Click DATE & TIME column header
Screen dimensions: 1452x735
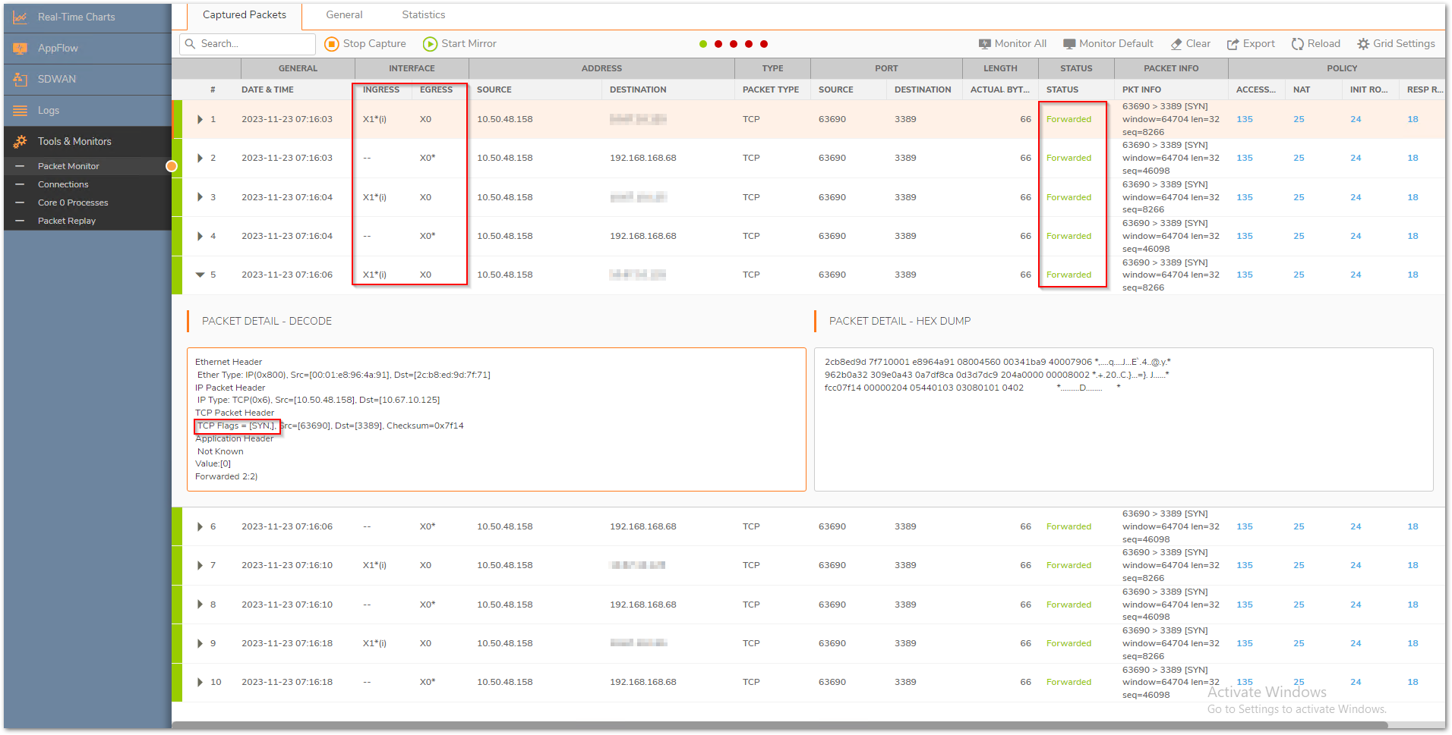267,90
